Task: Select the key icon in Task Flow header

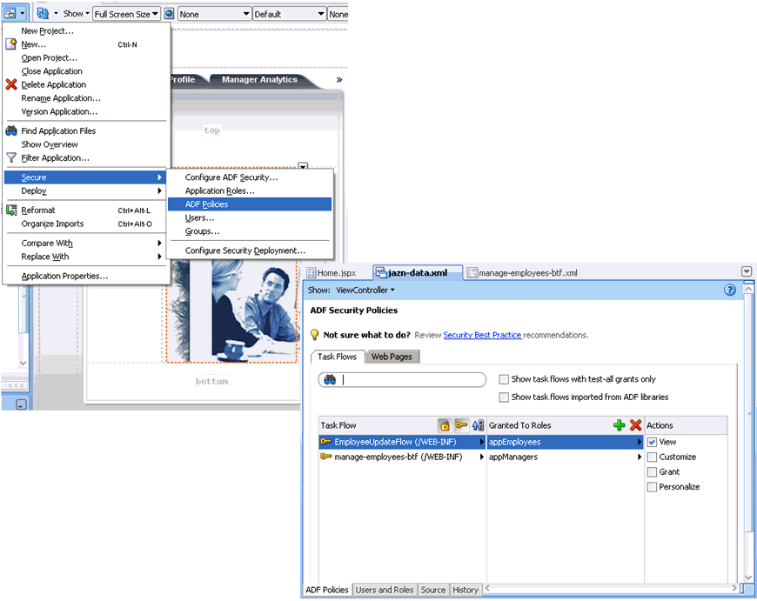Action: [459, 424]
